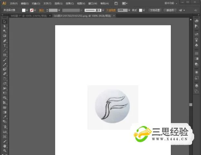Image resolution: width=201 pixels, height=155 pixels.
Task: Select the Type tool
Action: pos(5,46)
